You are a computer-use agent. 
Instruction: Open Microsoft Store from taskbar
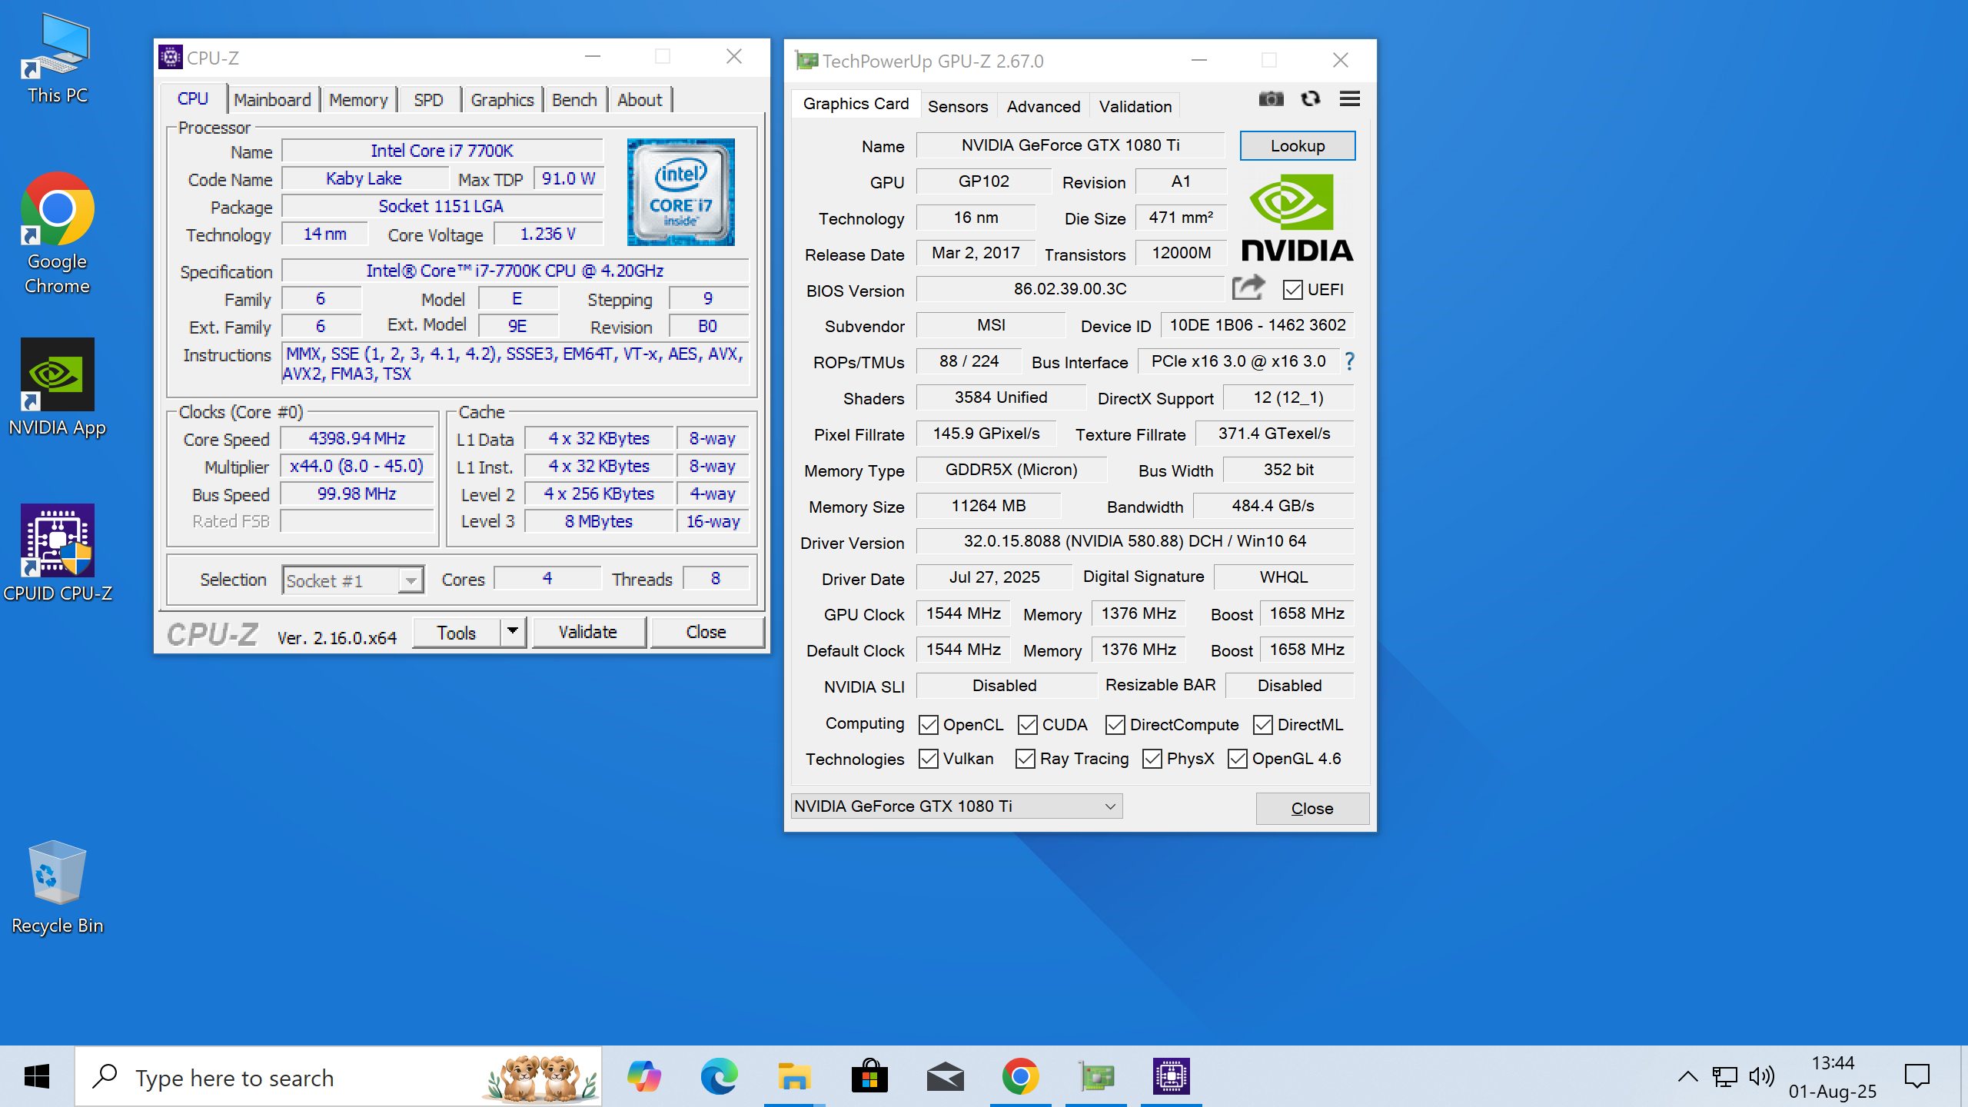[869, 1076]
